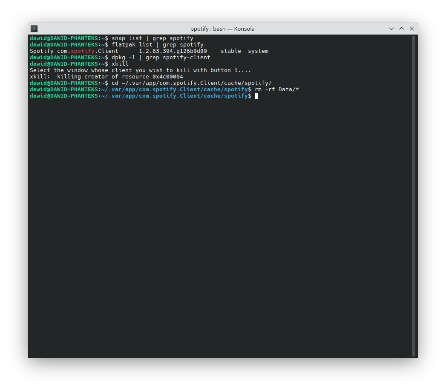Click the word 'system' in flatpak output

click(x=258, y=51)
